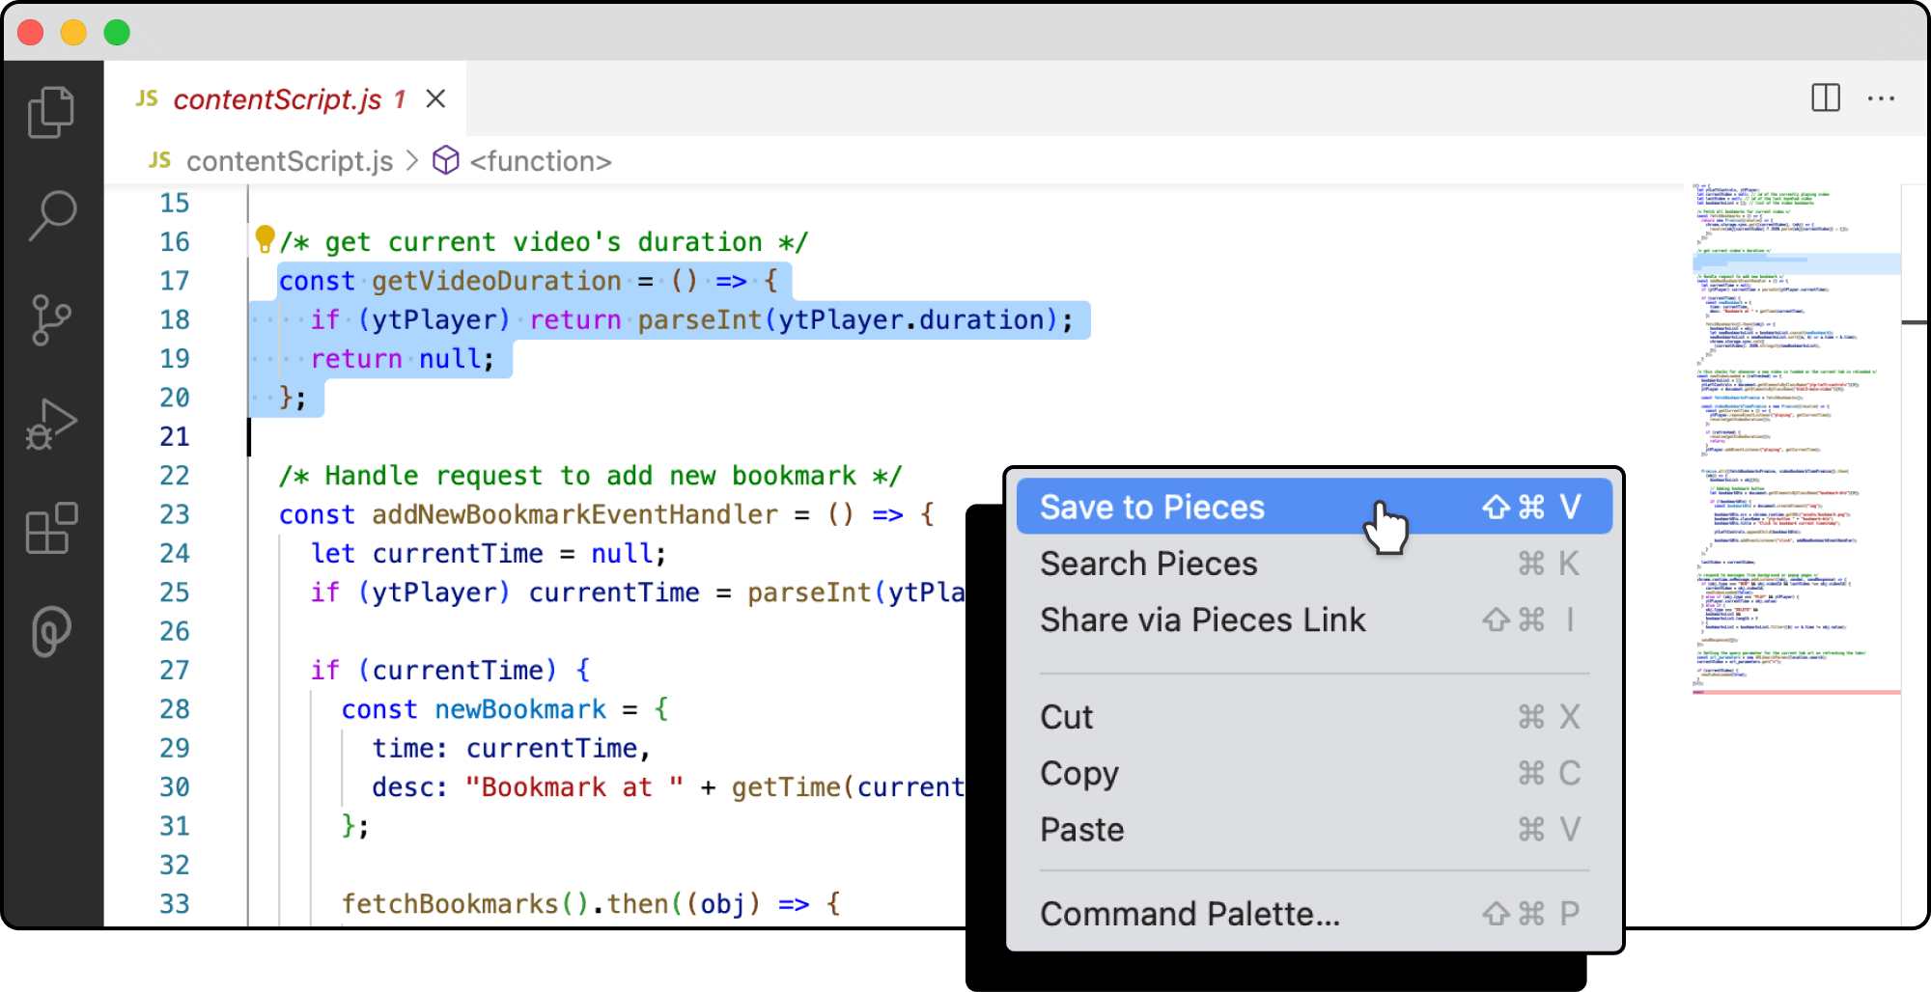The height and width of the screenshot is (992, 1931).
Task: Click the vertical editor scrollbar
Action: point(1914,555)
